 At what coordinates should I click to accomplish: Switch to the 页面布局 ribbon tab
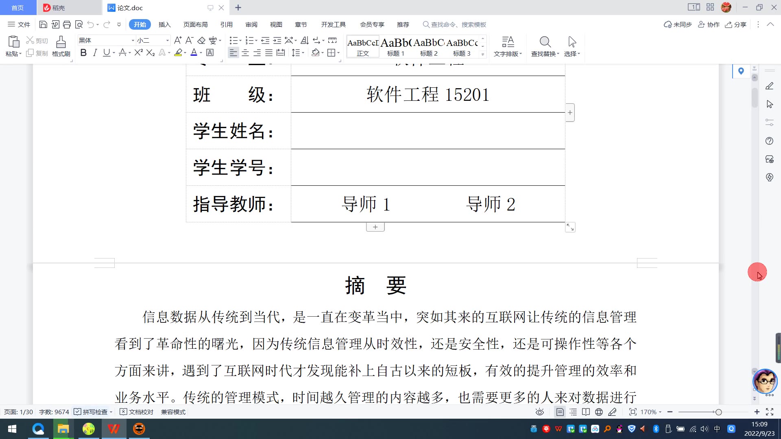pos(195,24)
